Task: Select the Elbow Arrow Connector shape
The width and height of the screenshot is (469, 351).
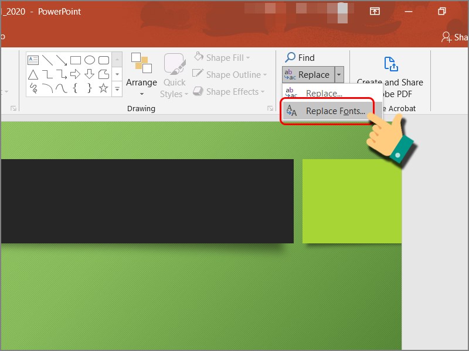Action: pos(62,74)
